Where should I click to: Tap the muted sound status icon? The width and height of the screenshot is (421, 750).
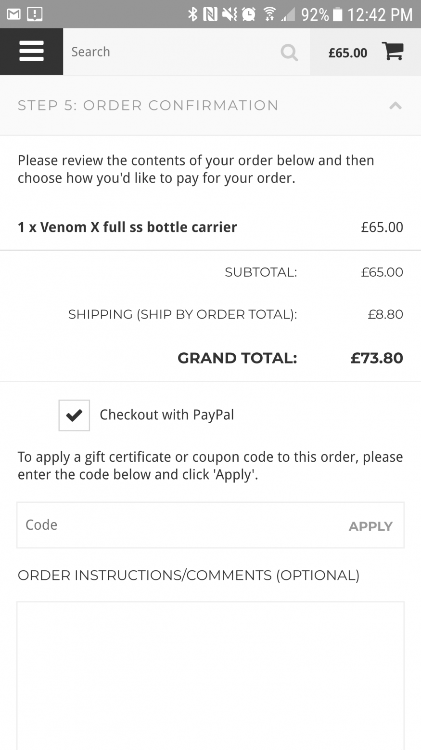point(229,14)
